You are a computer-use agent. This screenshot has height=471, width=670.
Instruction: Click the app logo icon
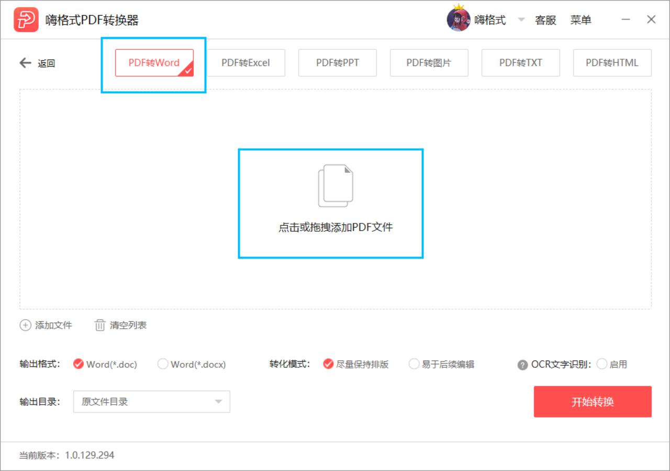coord(26,20)
